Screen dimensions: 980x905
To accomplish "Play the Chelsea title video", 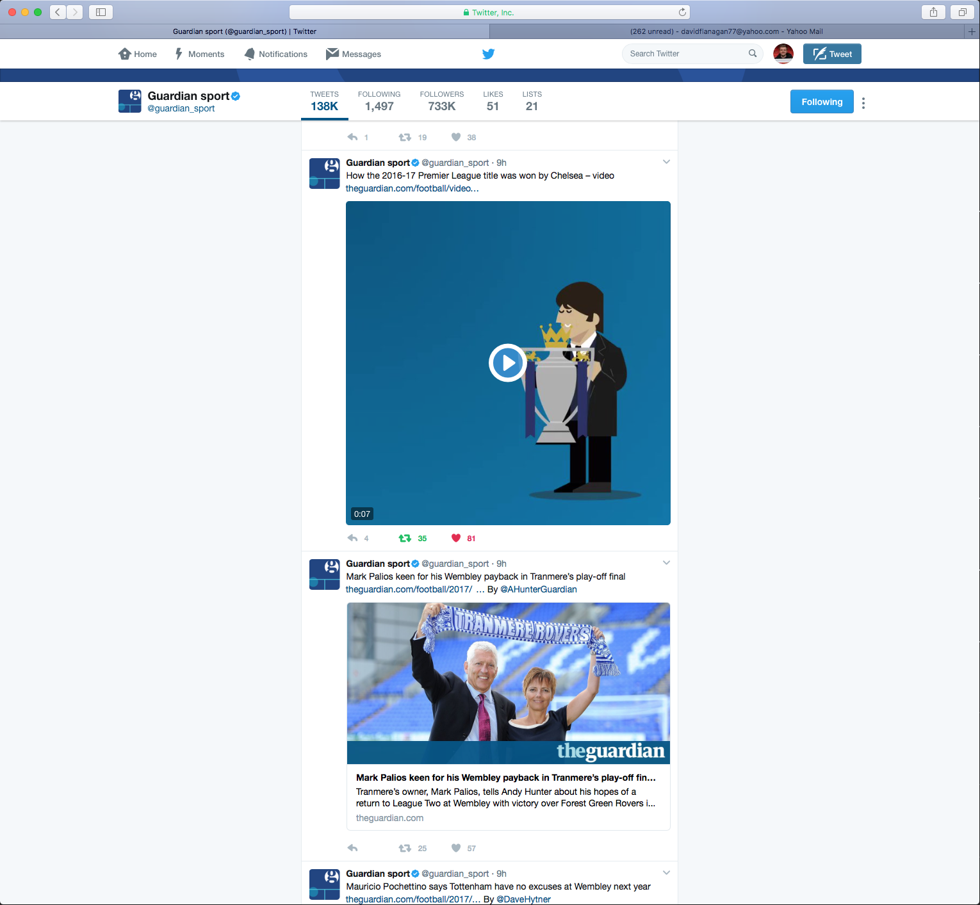I will [508, 363].
